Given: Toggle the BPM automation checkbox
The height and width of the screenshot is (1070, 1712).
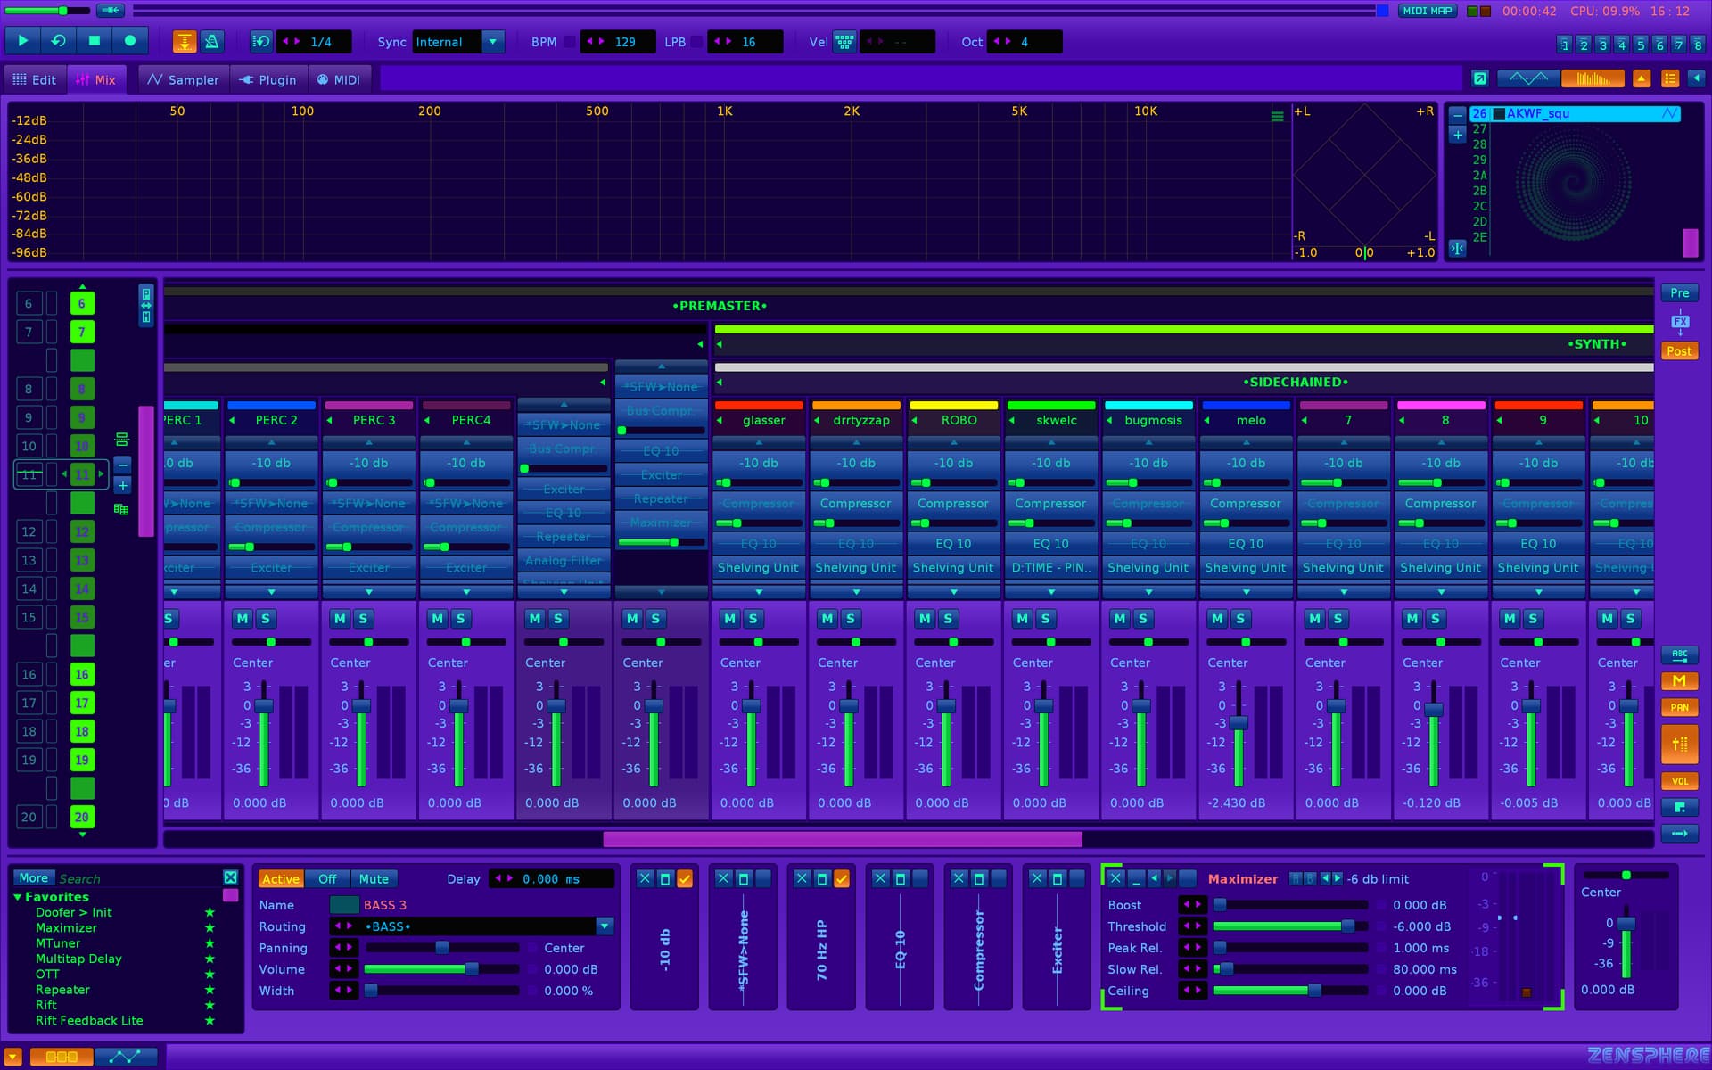Looking at the screenshot, I should pyautogui.click(x=569, y=42).
